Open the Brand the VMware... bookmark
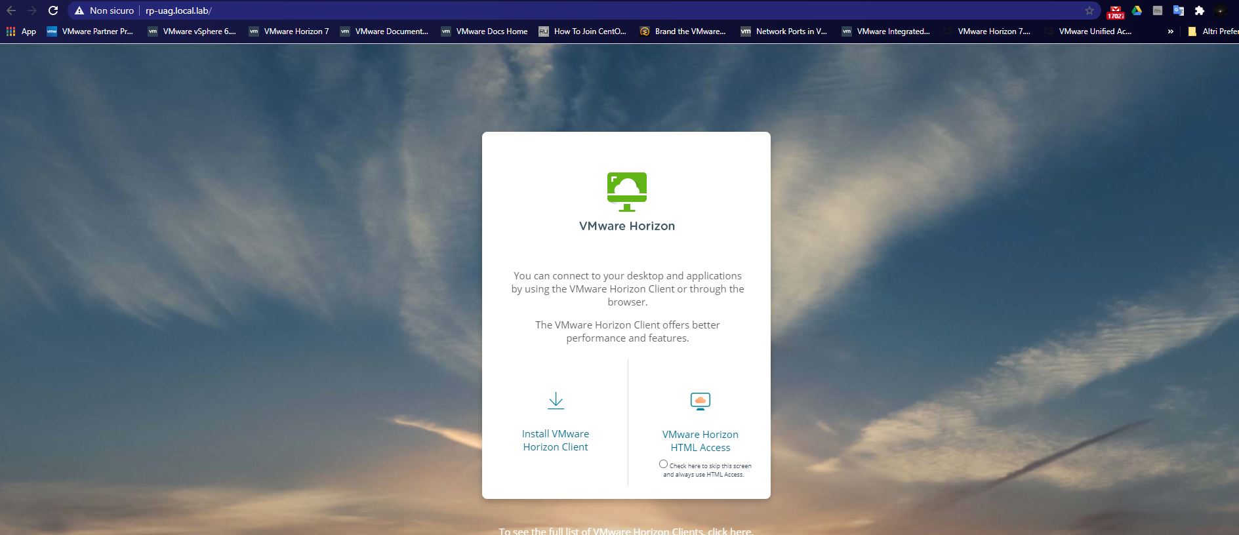1239x535 pixels. pyautogui.click(x=683, y=31)
